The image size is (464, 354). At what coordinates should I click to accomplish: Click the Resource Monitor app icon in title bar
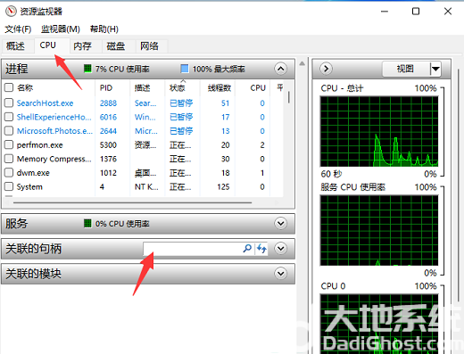(11, 12)
